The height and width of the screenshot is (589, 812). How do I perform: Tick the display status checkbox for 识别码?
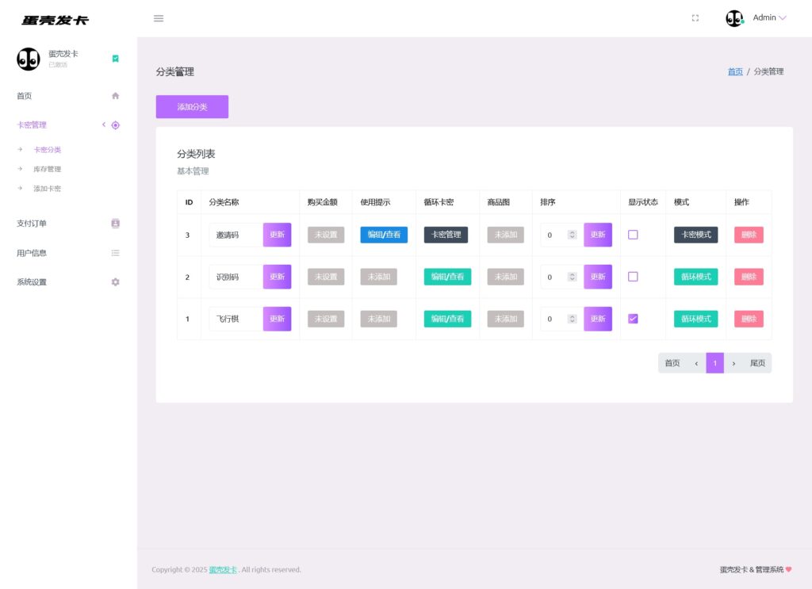click(x=633, y=277)
